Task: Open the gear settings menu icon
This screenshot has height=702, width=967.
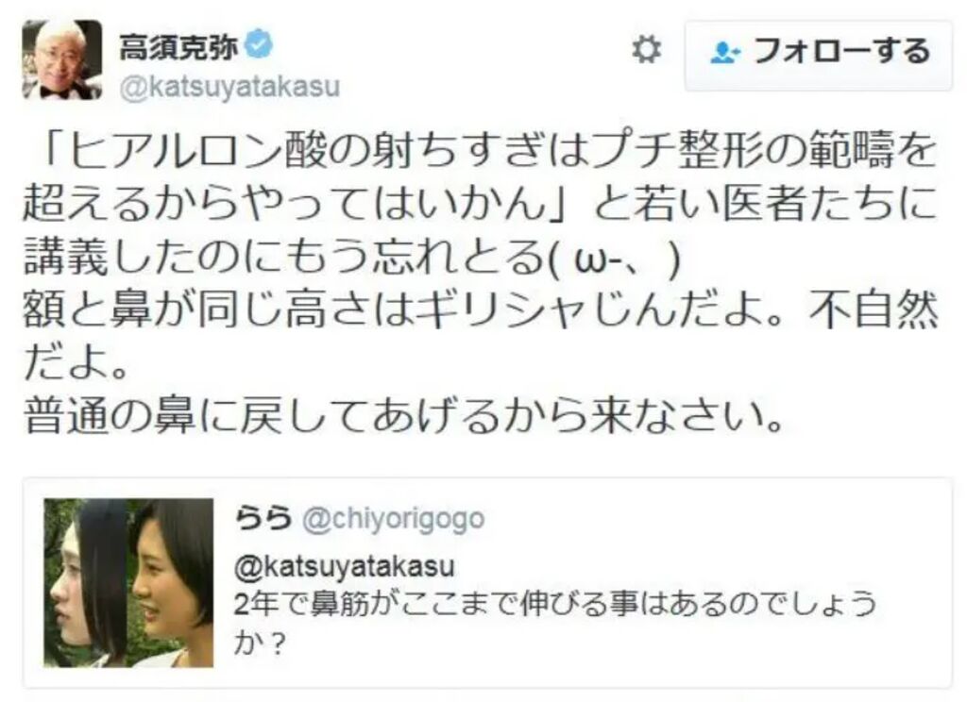Action: click(x=646, y=49)
